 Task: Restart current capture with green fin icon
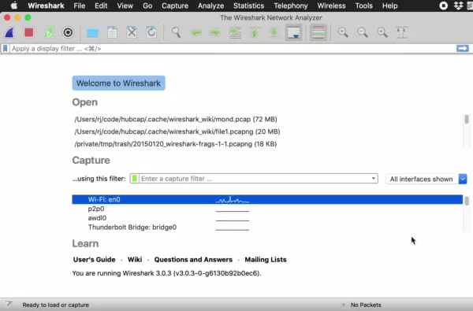48,32
